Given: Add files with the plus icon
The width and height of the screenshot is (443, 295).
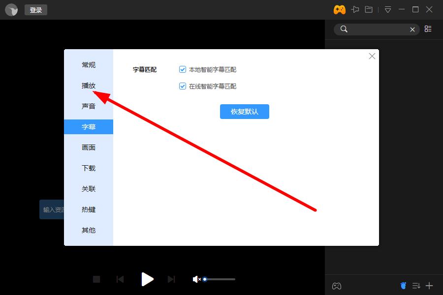Looking at the screenshot, I should pos(429,286).
